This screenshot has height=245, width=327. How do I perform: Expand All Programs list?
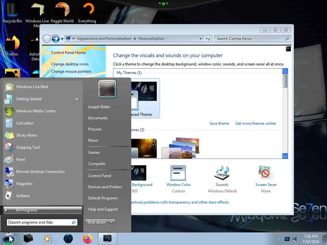(x=43, y=210)
